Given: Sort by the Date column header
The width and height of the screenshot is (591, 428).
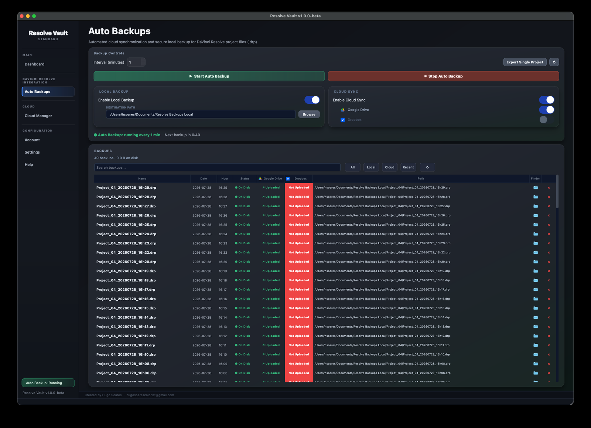Looking at the screenshot, I should click(204, 179).
